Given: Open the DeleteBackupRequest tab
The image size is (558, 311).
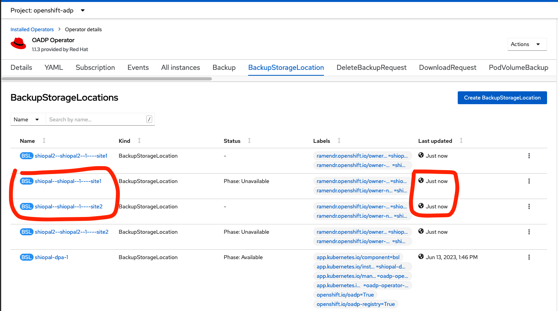Looking at the screenshot, I should click(371, 68).
